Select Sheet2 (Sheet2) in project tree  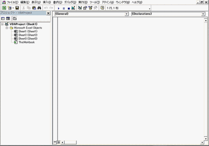click(28, 35)
